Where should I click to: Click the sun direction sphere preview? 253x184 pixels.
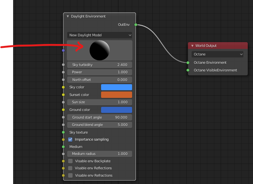tap(100, 50)
